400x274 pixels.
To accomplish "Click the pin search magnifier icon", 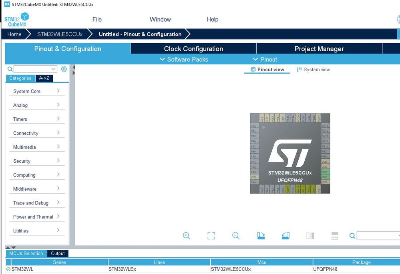I will [352, 236].
